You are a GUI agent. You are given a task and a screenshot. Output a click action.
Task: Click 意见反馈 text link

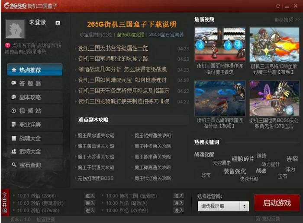click(x=271, y=219)
